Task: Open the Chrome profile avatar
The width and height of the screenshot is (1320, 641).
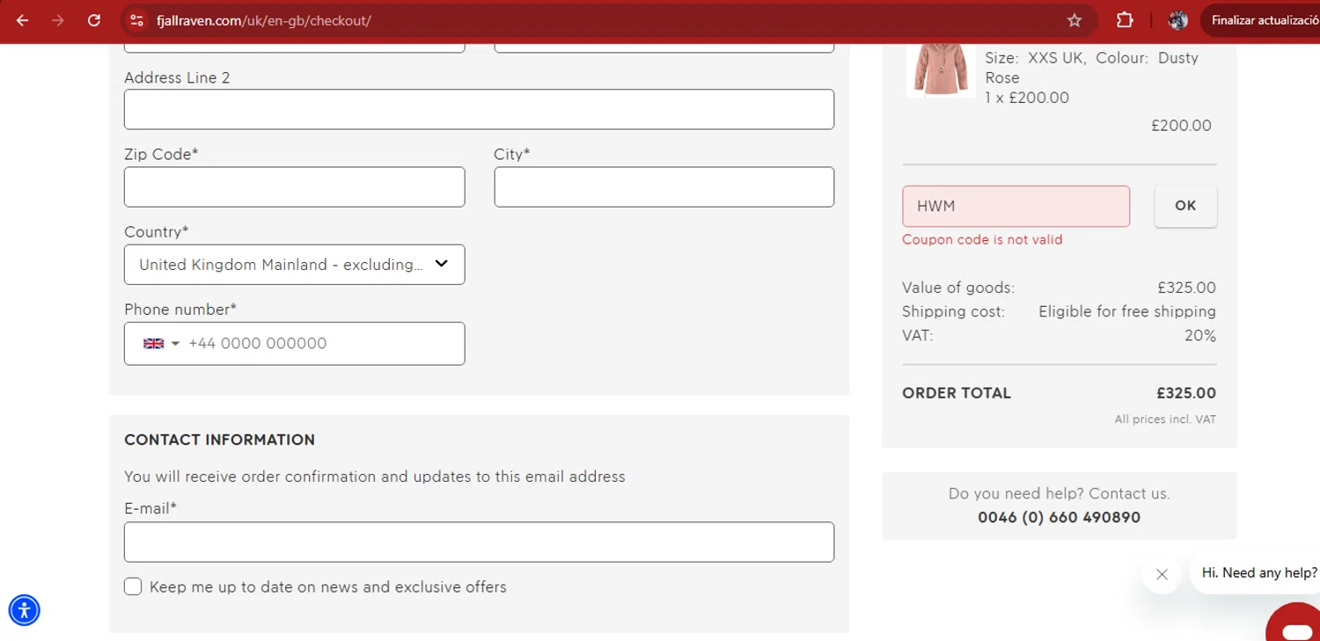Action: click(1178, 20)
